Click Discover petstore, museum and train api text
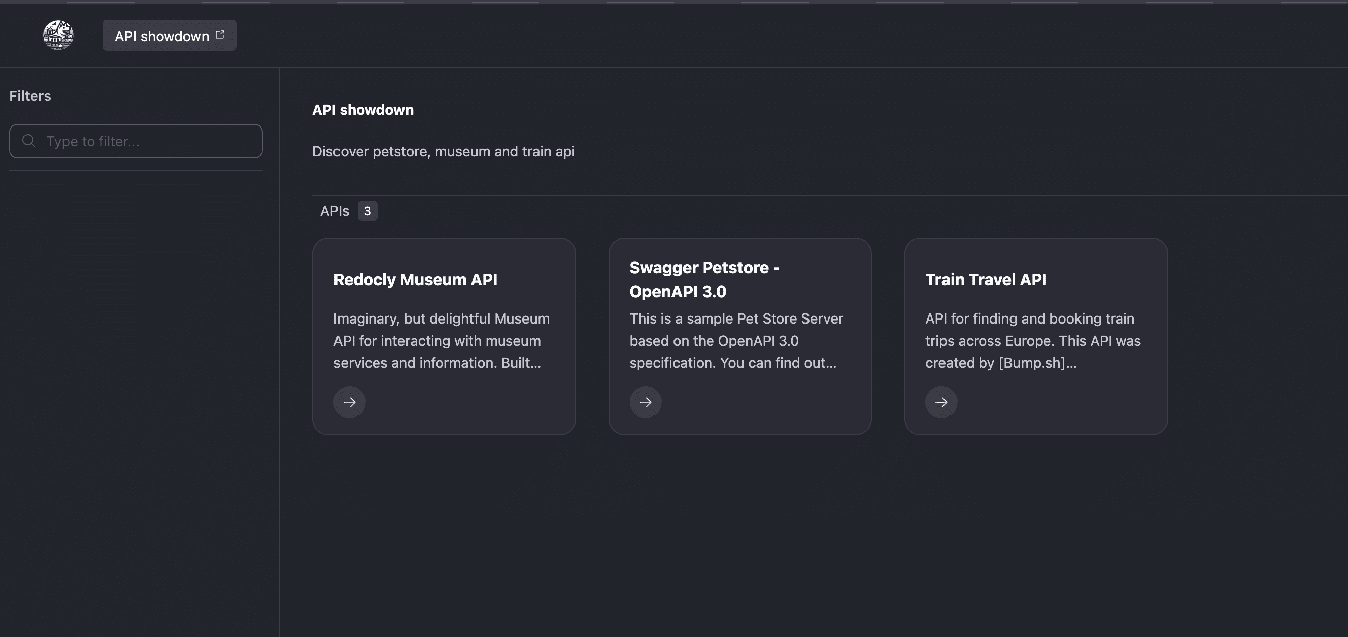The image size is (1348, 637). click(443, 151)
